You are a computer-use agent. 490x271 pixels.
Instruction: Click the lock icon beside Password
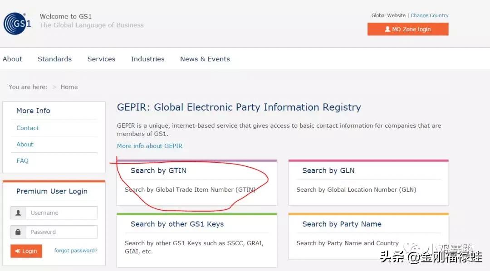tap(18, 232)
